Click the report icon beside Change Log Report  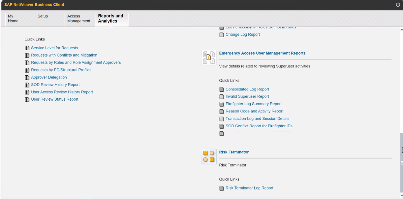pyautogui.click(x=222, y=35)
